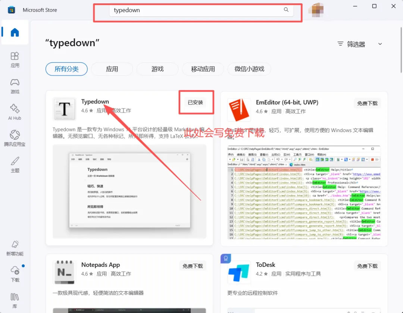Open the user profile avatar
Image resolution: width=403 pixels, height=313 pixels.
click(x=316, y=10)
